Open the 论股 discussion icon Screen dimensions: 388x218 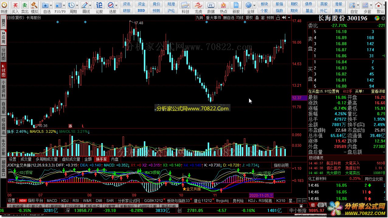[99, 5]
